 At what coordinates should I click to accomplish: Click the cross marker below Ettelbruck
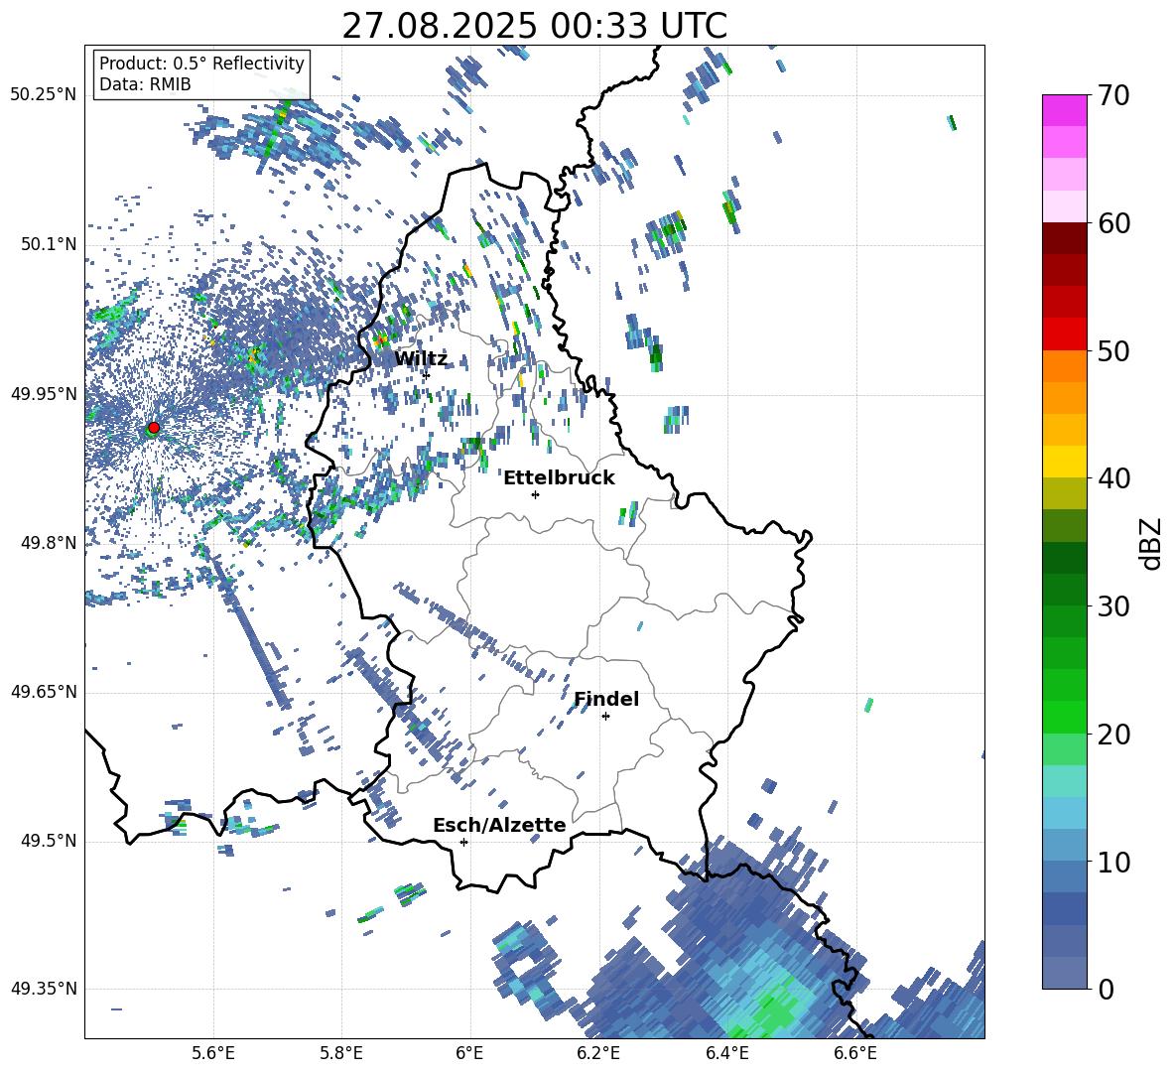pos(535,494)
